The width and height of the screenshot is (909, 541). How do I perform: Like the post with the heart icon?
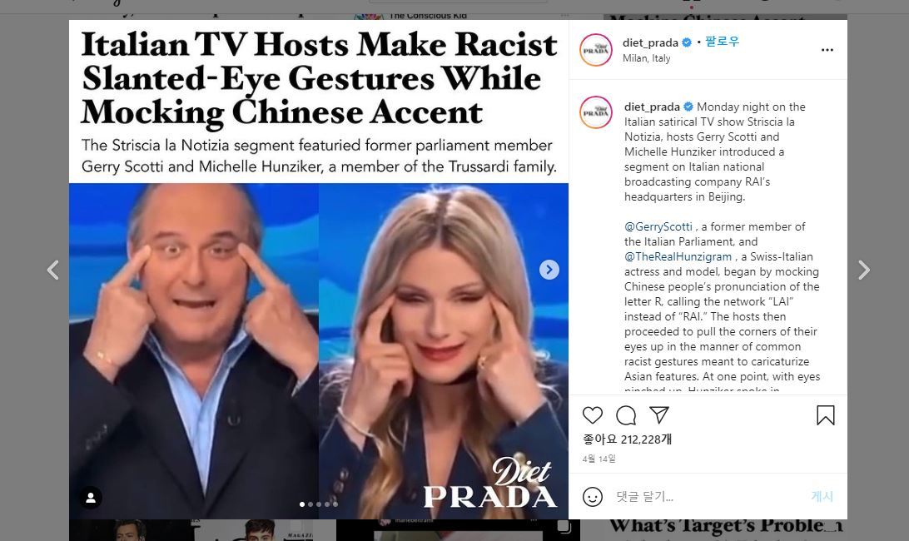click(593, 415)
